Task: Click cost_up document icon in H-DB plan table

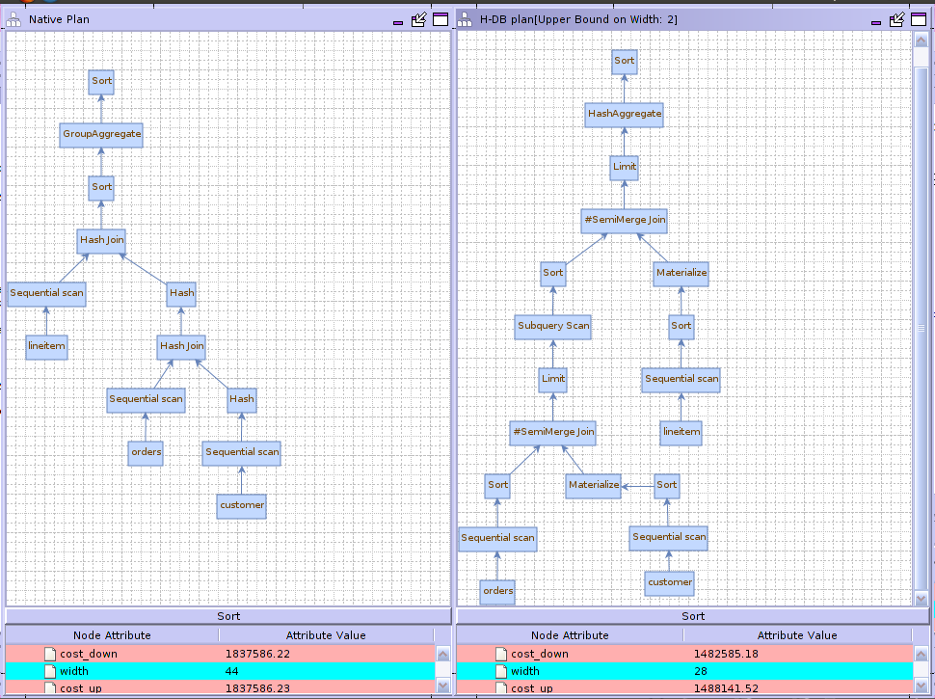Action: (x=502, y=687)
